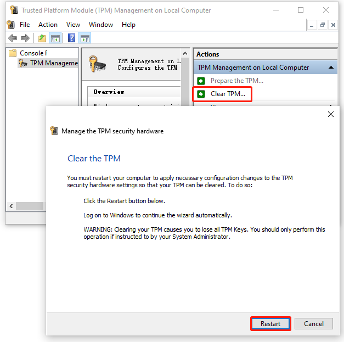Maximize the TPM Management main window
The width and height of the screenshot is (344, 342).
point(301,10)
